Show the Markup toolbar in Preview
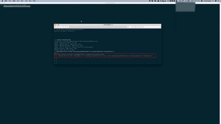This screenshot has height=124, width=221. [138, 27]
